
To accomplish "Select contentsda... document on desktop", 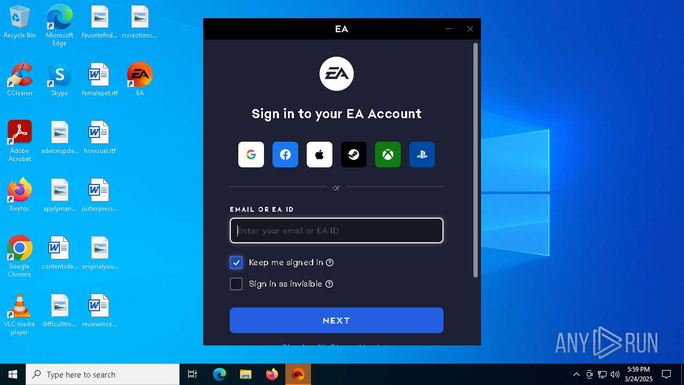I will [59, 253].
